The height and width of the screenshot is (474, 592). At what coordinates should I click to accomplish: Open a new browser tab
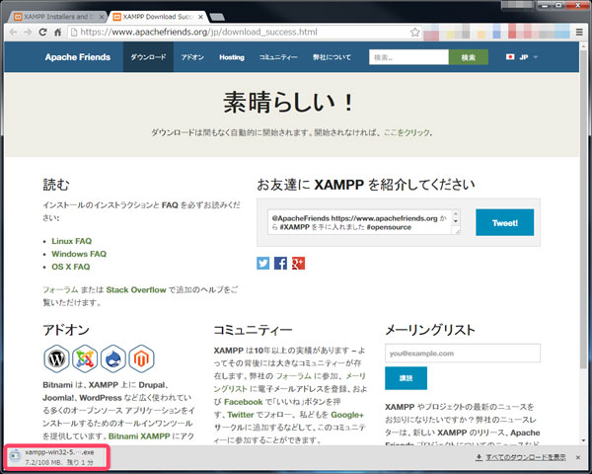click(x=217, y=17)
